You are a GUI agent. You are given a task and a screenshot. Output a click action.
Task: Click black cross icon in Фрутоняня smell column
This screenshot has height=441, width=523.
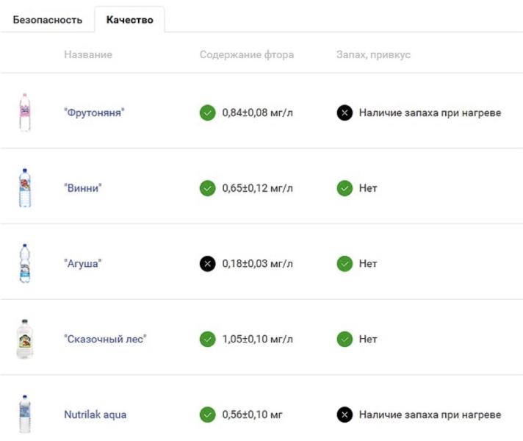(x=345, y=112)
